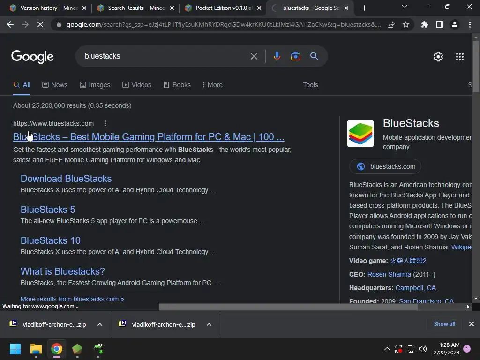Go back using the browser back arrow
Image resolution: width=480 pixels, height=360 pixels.
[10, 24]
